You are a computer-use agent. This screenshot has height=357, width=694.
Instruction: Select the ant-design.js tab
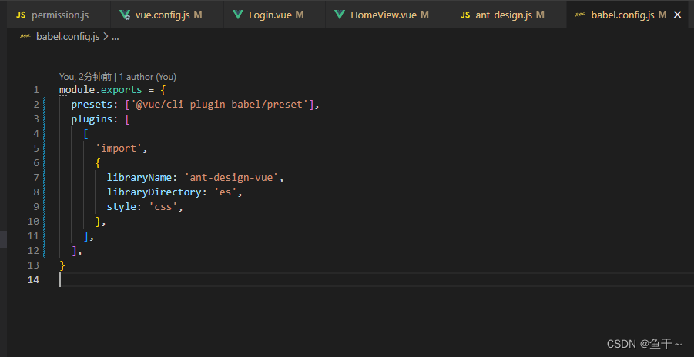click(x=508, y=15)
